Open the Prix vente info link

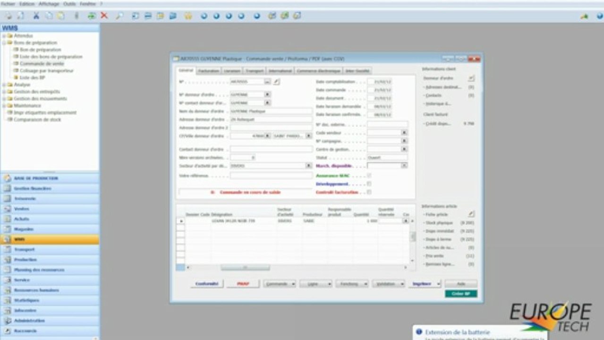(434, 255)
